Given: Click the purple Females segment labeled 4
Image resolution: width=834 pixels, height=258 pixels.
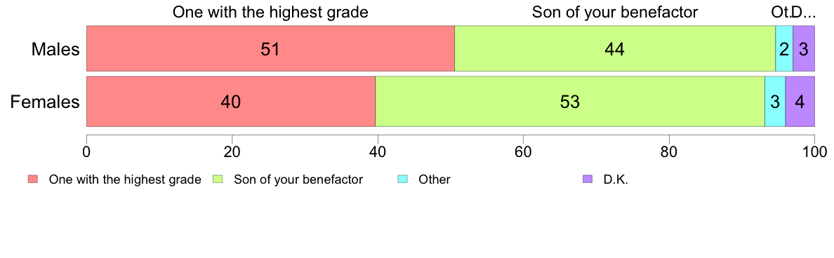Looking at the screenshot, I should [x=800, y=102].
